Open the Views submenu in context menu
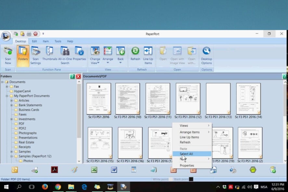 192,126
